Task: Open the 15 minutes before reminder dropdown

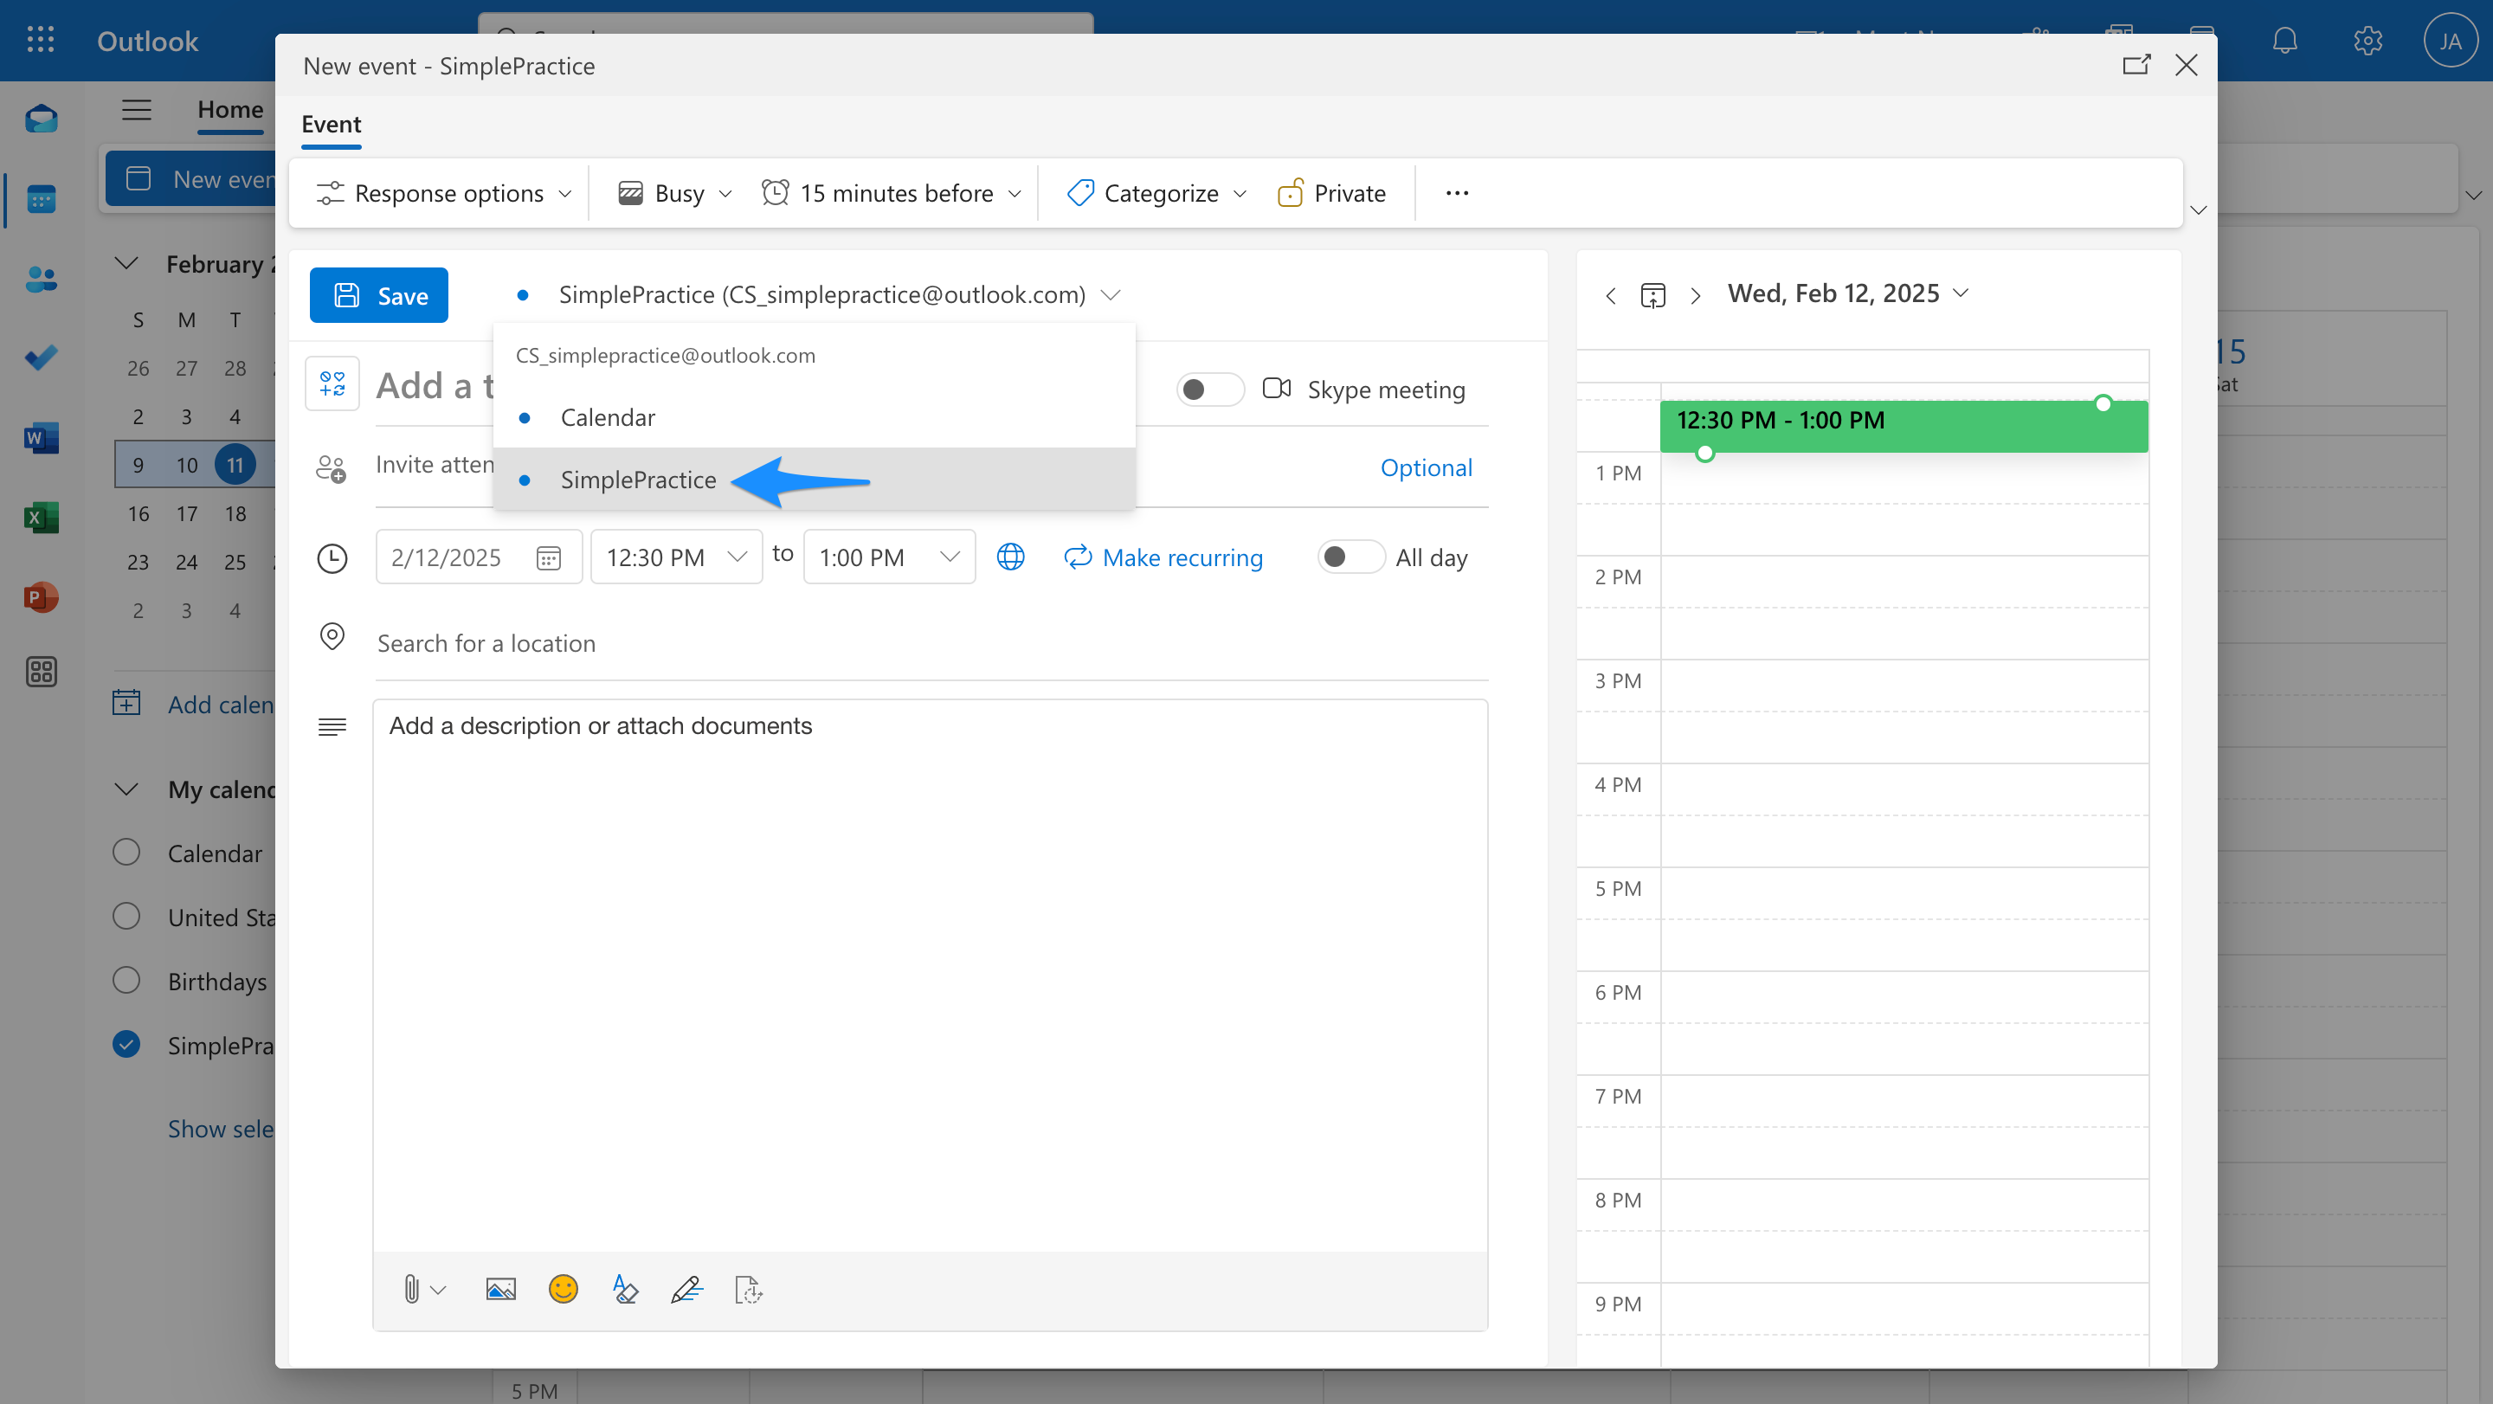Action: coord(892,192)
